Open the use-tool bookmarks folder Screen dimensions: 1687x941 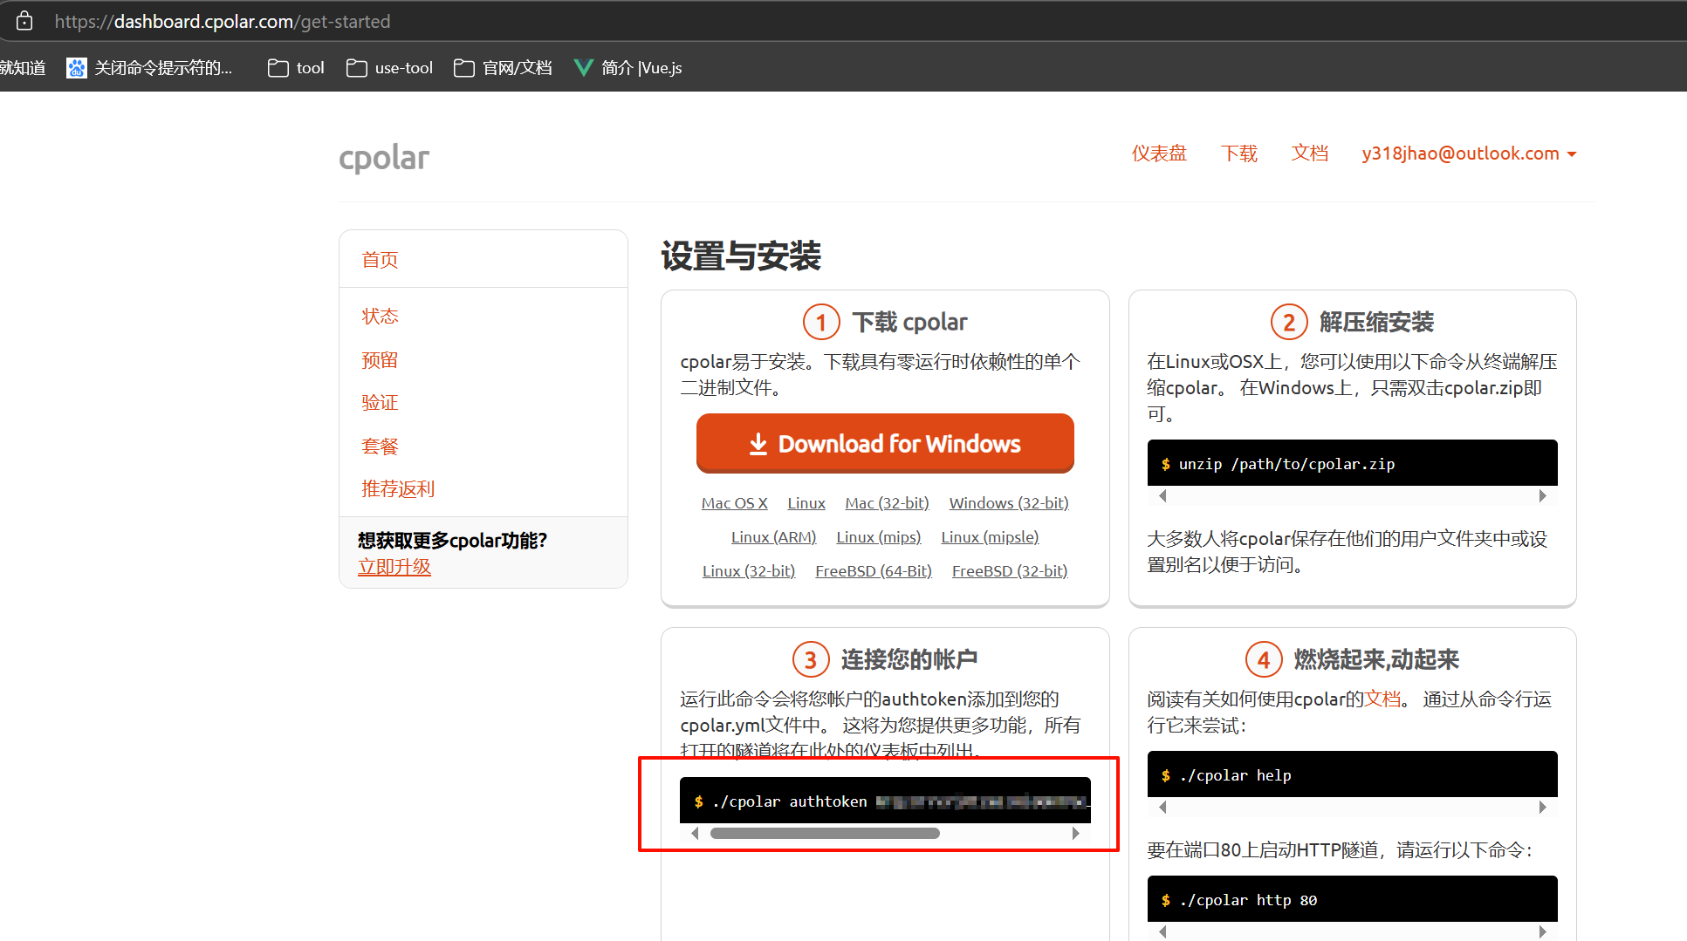[389, 68]
